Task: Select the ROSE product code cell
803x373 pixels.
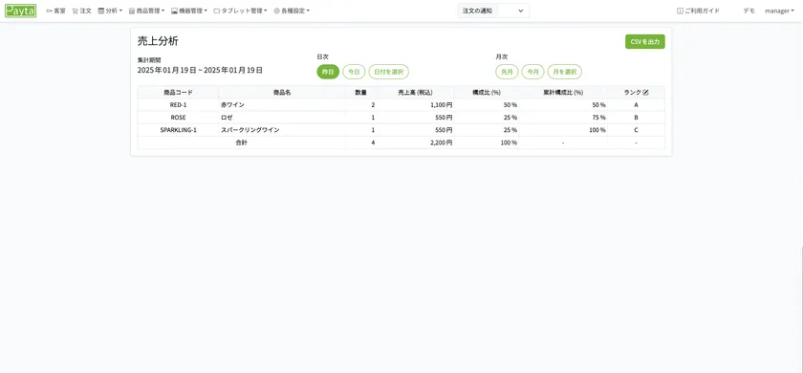Action: [178, 118]
